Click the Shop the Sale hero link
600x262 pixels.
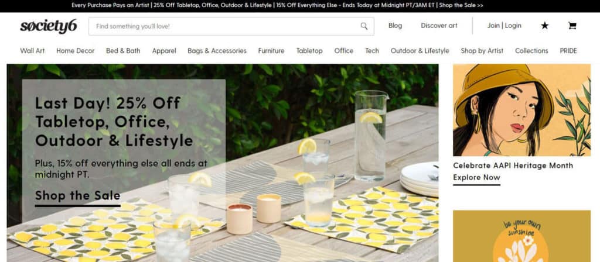78,196
